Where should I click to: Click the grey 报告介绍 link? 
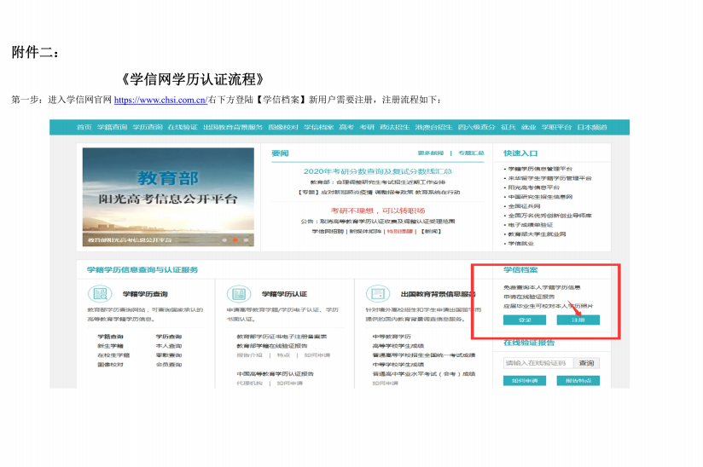click(250, 355)
